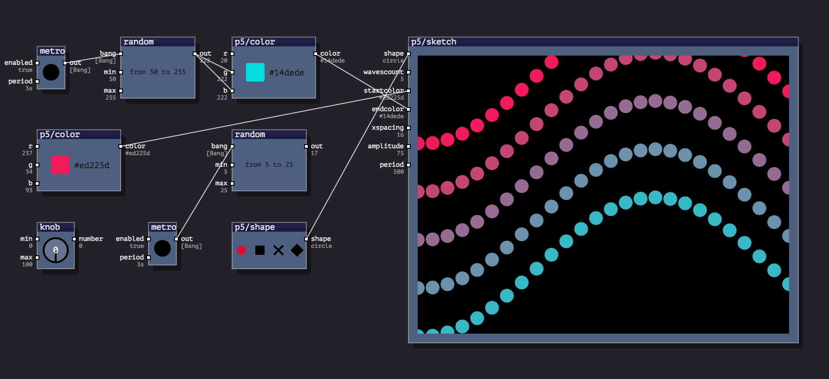Click the knob's number outlet port
This screenshot has height=379, width=829.
(74, 239)
